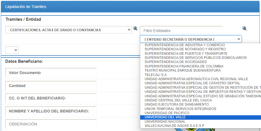
Task: Select Teatro Municipal Enrique Buenaventura
Action: 183,70
